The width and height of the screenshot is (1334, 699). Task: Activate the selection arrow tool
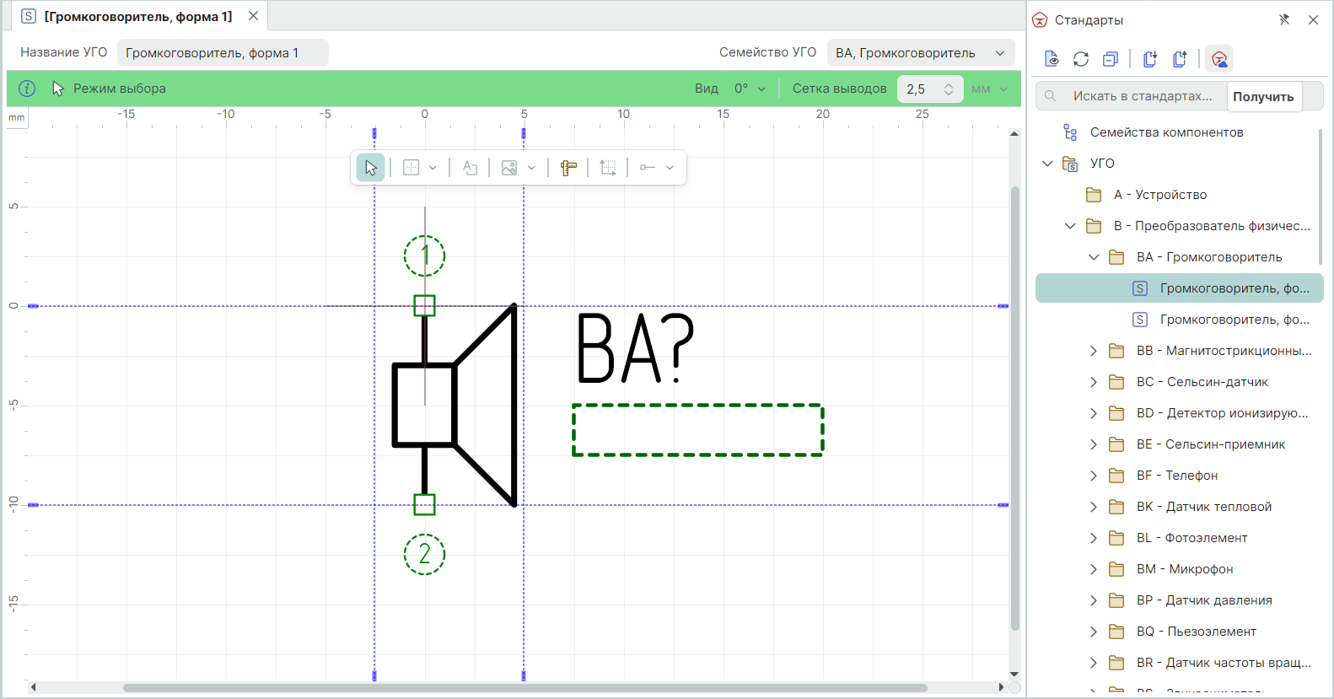point(370,168)
